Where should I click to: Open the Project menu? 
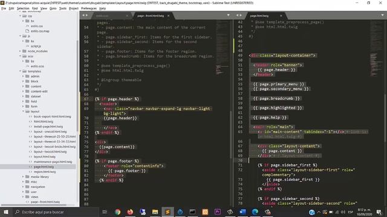point(74,8)
